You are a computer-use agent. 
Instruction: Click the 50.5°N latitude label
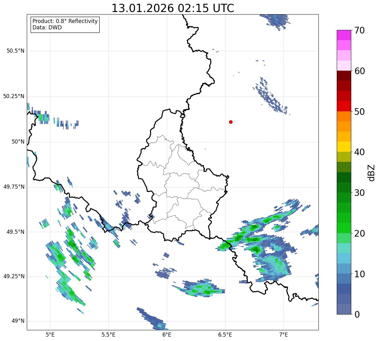click(x=15, y=51)
